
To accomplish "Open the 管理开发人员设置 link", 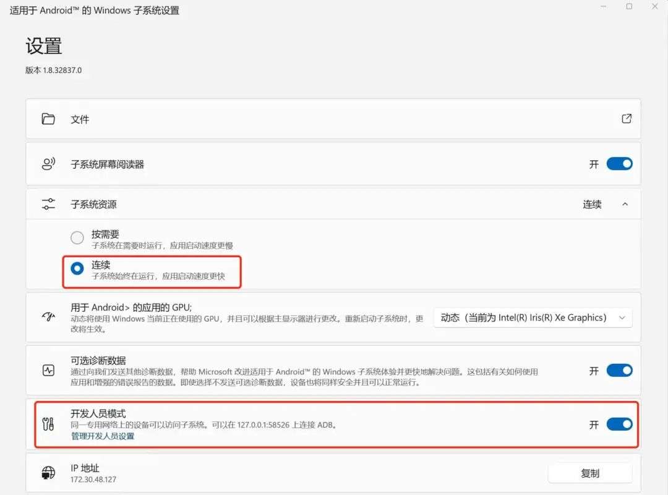I will [103, 436].
